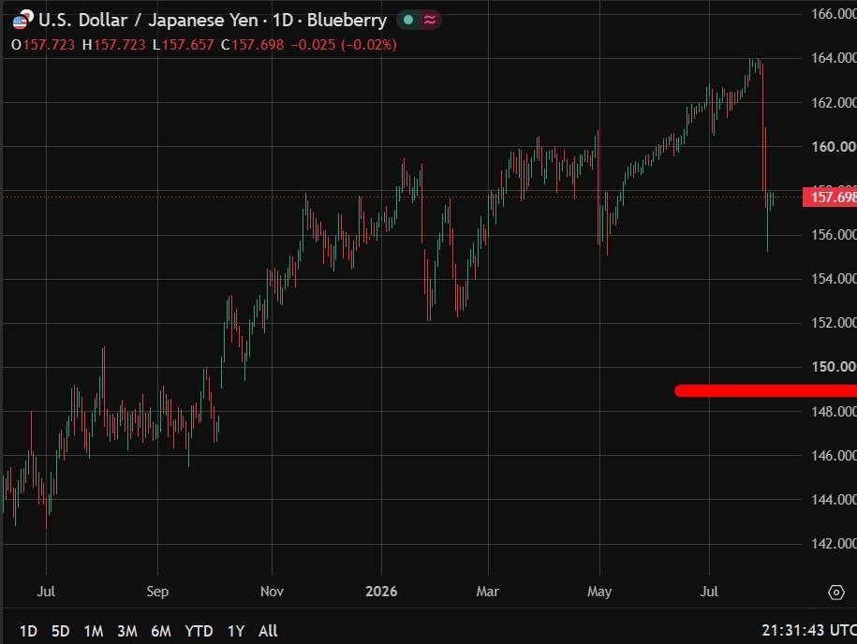Viewport: 857px width, 644px height.
Task: Click the open value 157.723
Action: [x=49, y=45]
